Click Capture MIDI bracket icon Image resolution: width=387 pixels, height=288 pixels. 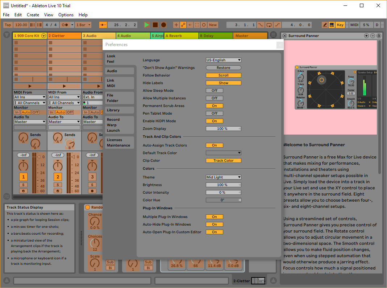tap(197, 25)
